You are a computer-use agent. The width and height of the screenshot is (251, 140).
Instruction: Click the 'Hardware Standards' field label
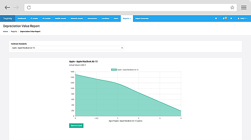click(19, 44)
